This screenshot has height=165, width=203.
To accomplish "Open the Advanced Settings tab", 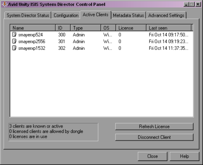I will (x=166, y=15).
